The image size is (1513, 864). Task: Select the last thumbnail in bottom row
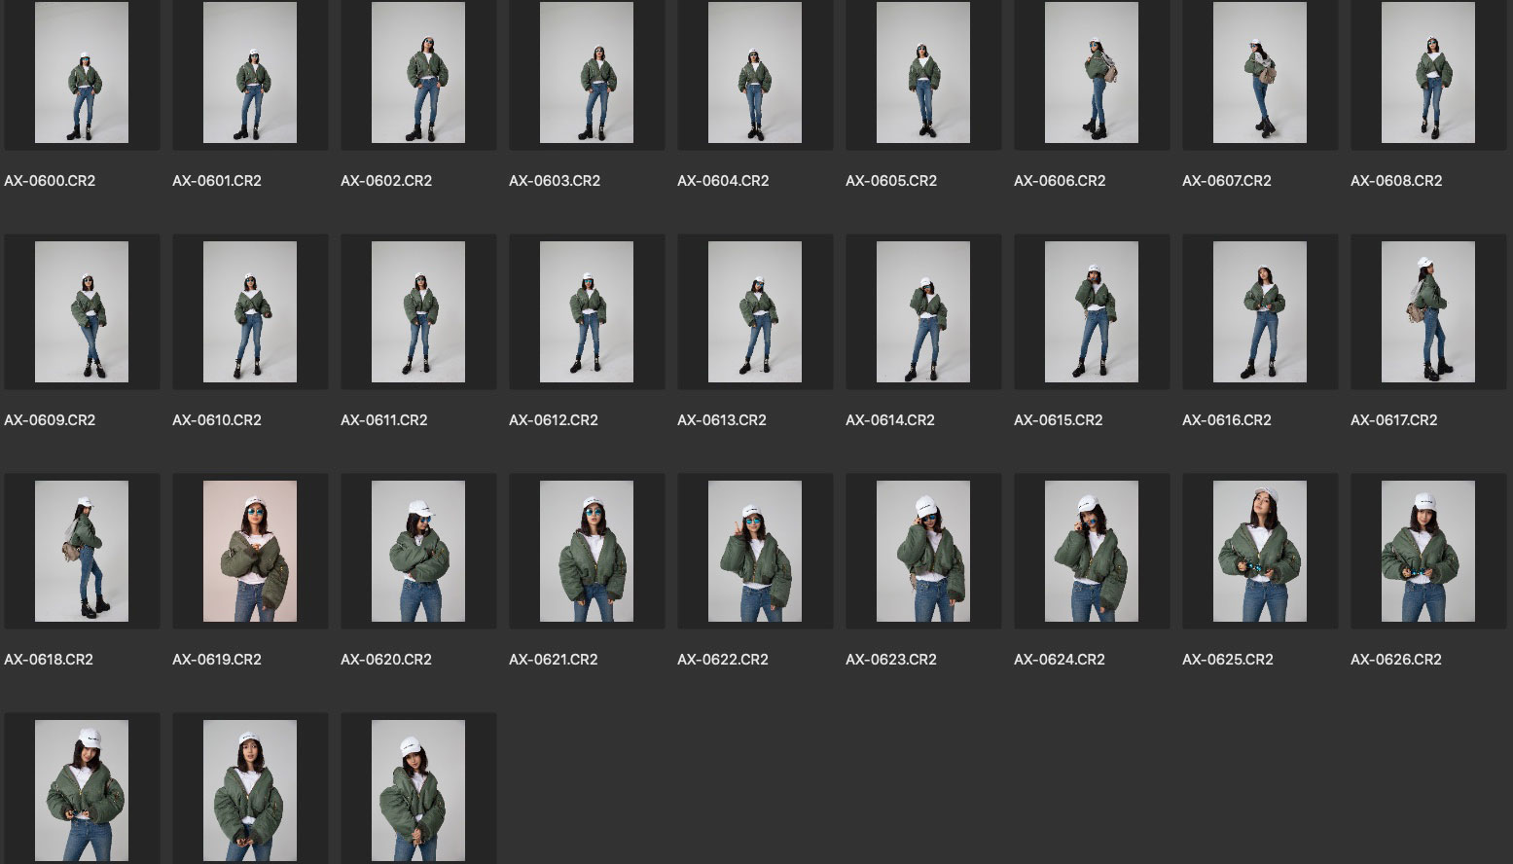pyautogui.click(x=418, y=790)
